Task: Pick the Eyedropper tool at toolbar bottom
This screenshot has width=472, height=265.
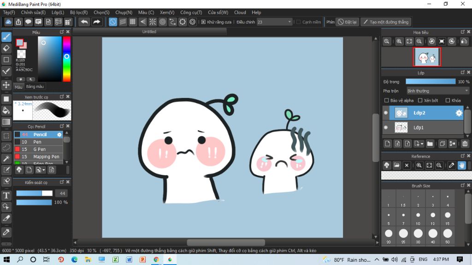Action: pos(6,232)
